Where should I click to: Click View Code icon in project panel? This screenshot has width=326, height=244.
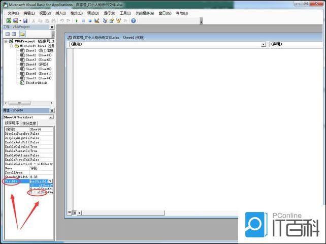[8, 34]
